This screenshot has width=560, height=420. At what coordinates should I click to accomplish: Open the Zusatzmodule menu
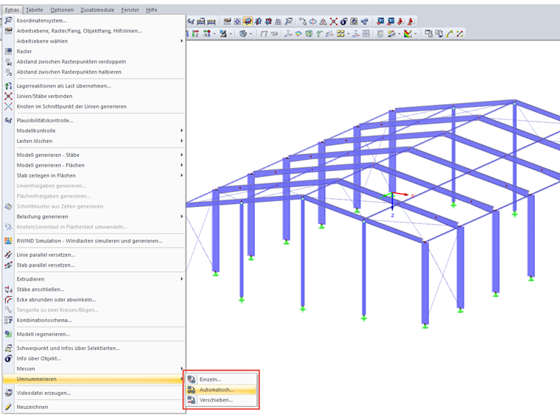click(x=97, y=10)
